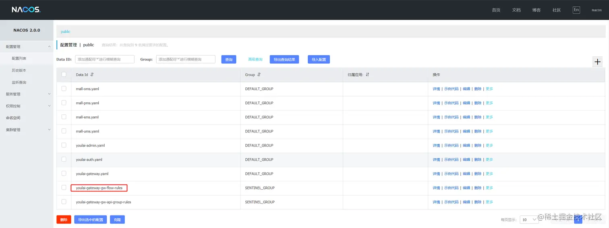Check the box for youlai-auth.yaml
Image resolution: width=609 pixels, height=228 pixels.
tap(64, 159)
